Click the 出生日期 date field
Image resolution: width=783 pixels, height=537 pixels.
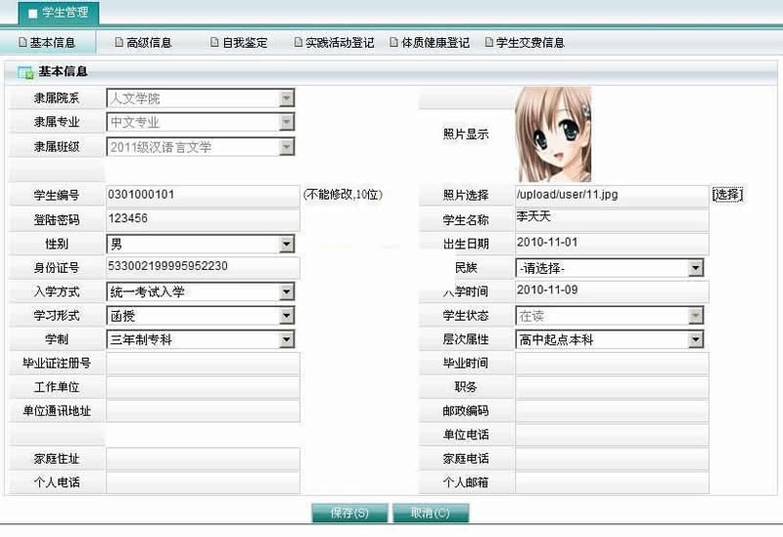click(611, 244)
